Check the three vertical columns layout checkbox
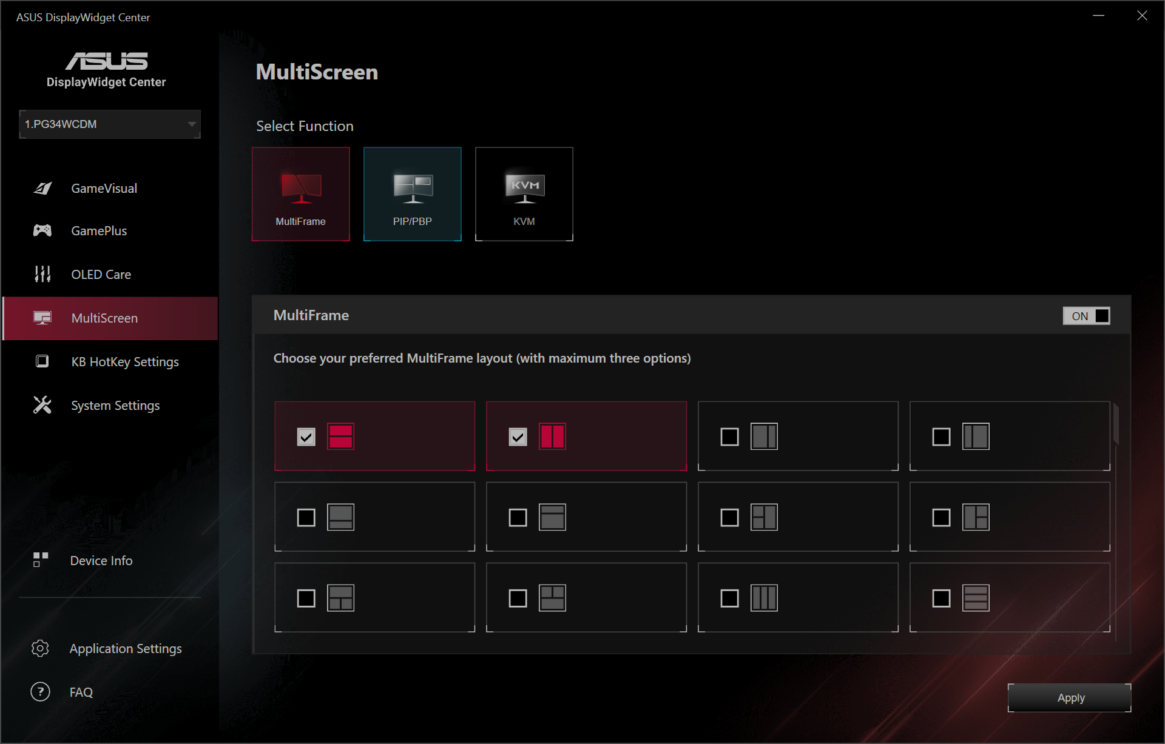Screen dimensions: 1165x744 pos(729,598)
